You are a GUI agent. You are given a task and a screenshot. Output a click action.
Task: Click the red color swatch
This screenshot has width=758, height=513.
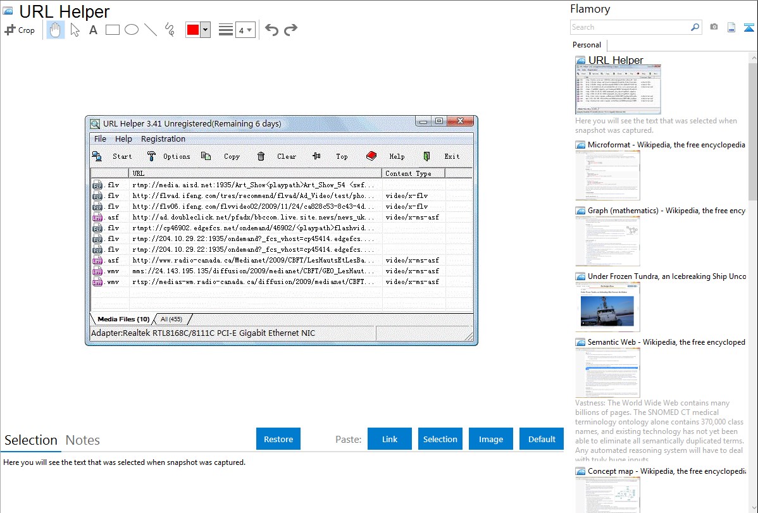[193, 30]
